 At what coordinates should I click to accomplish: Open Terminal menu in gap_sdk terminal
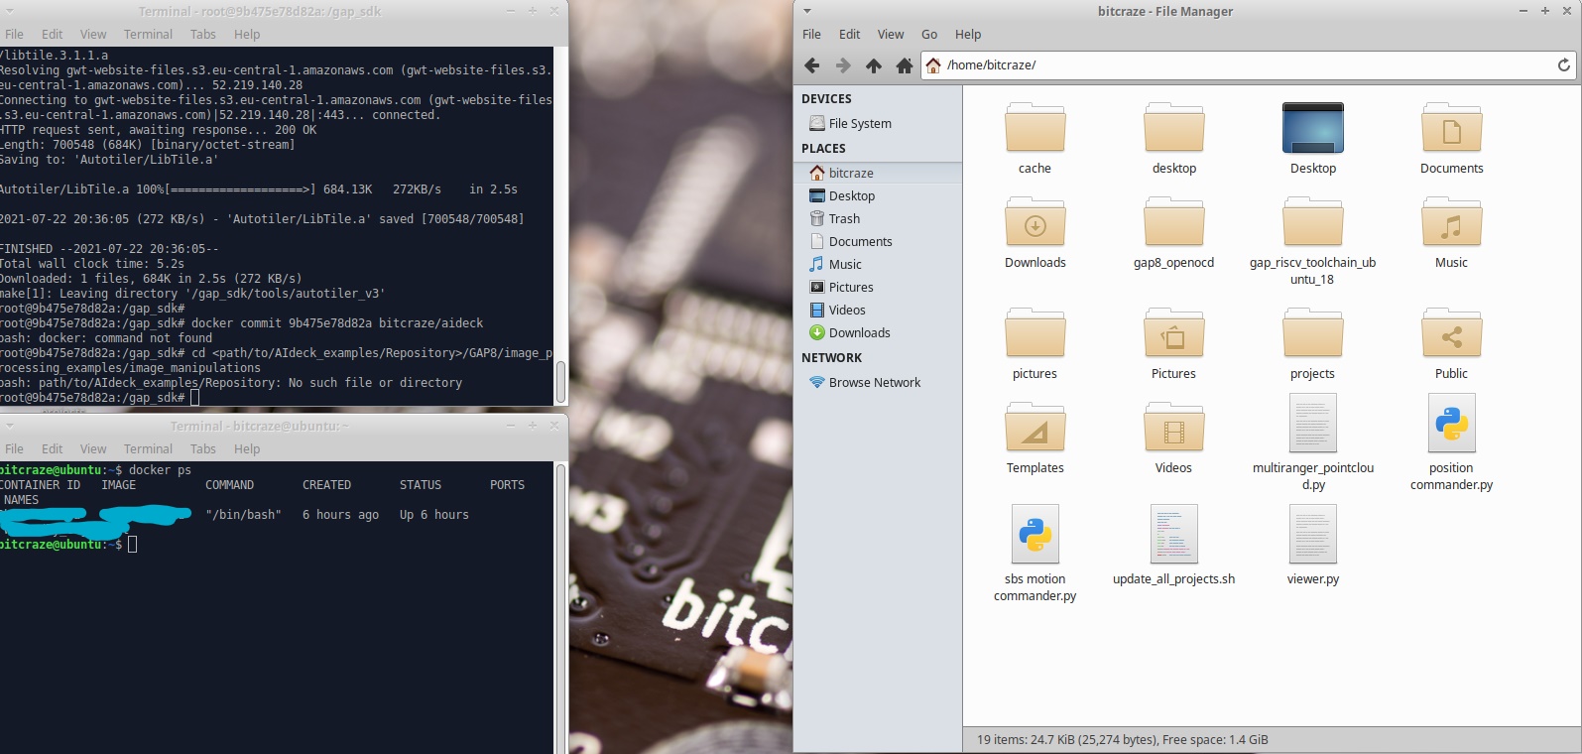[148, 34]
